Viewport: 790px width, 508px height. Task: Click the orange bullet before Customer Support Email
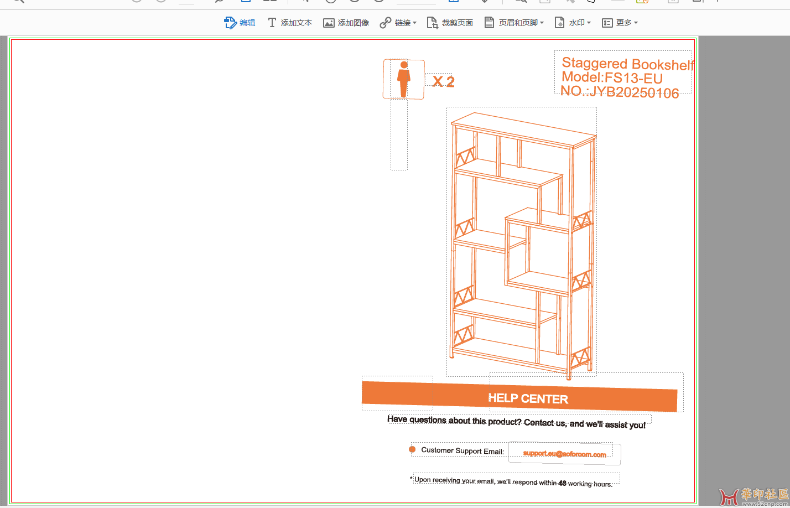[x=412, y=449]
